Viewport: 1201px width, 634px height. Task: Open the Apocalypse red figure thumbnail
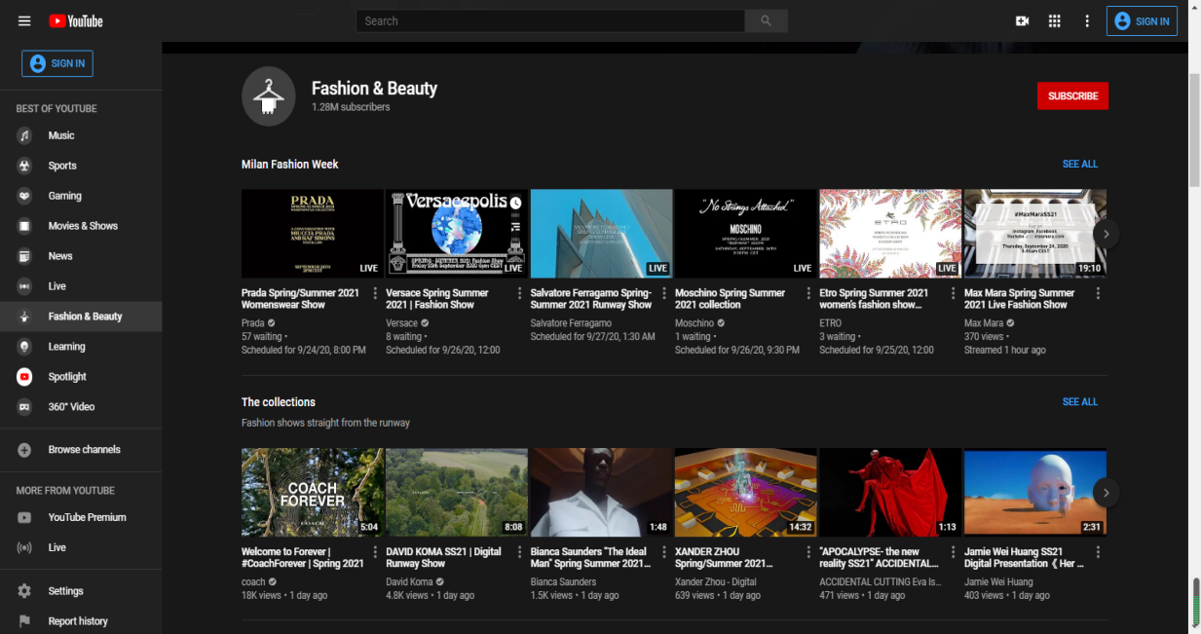(890, 493)
